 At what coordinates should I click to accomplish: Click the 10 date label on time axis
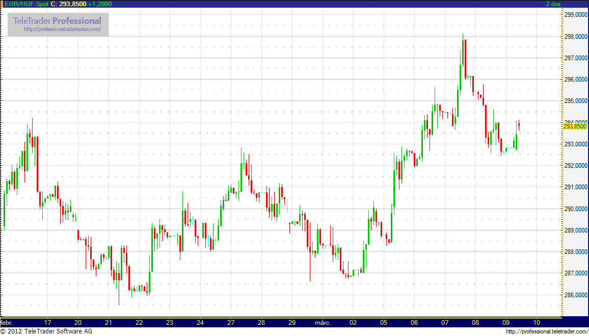click(537, 323)
